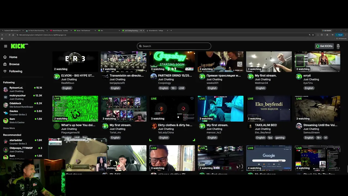
Task: Open browser three-dot menu
Action: pos(346,35)
